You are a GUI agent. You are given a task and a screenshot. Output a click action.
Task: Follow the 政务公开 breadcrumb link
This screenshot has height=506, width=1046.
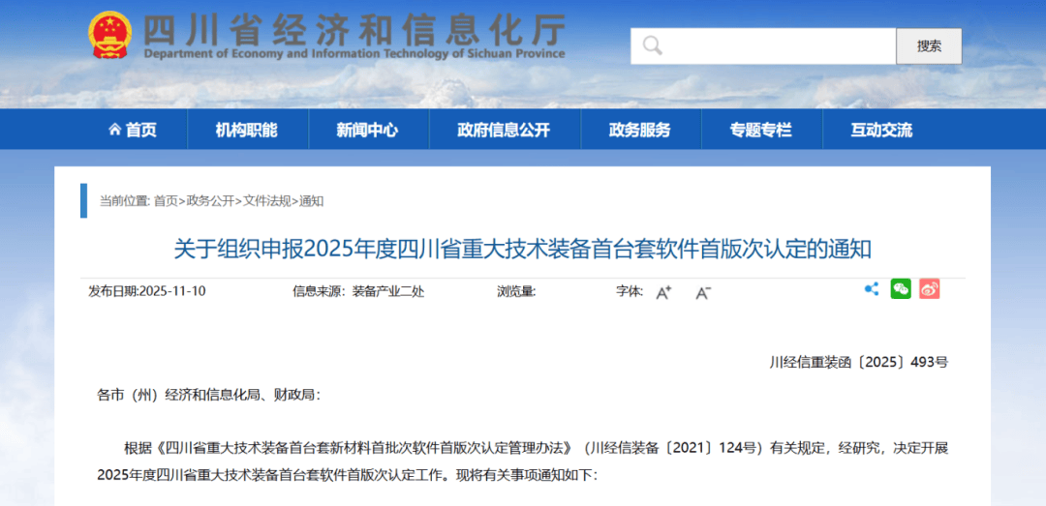(x=210, y=201)
